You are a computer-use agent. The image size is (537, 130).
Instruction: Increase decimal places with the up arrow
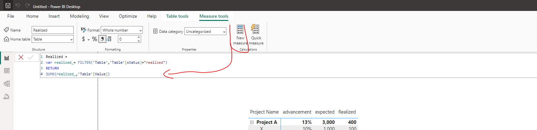(x=139, y=37)
